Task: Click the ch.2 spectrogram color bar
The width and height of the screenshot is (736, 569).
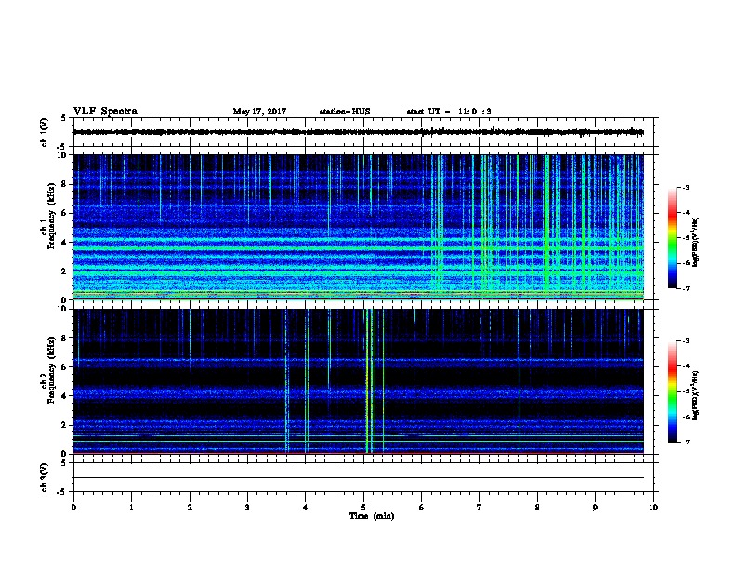Action: pos(672,391)
